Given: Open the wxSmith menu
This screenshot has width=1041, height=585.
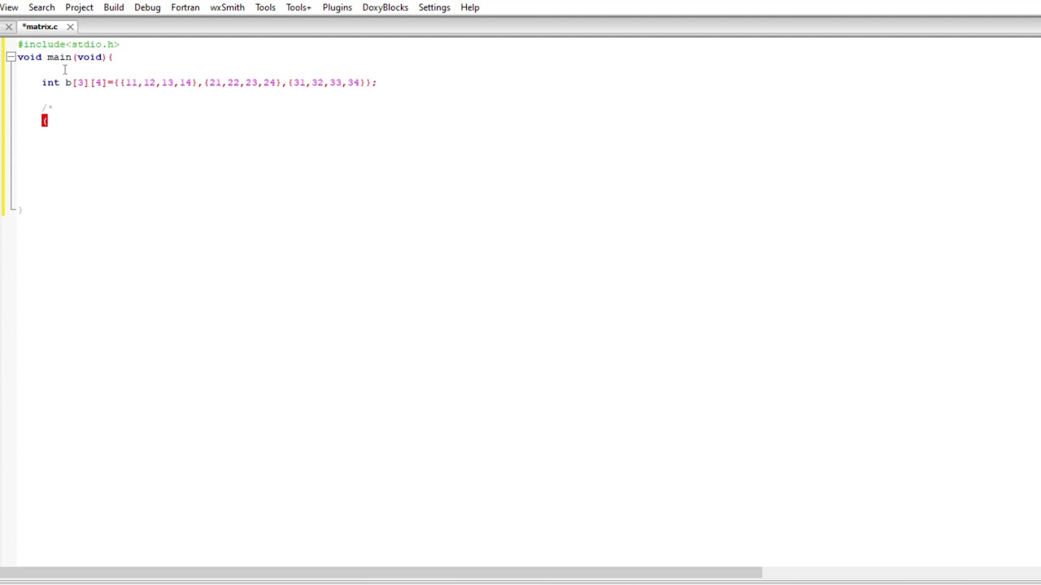Looking at the screenshot, I should point(227,7).
